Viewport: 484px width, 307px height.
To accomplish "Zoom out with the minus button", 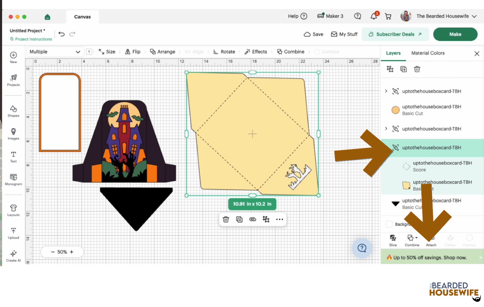I will coord(53,252).
